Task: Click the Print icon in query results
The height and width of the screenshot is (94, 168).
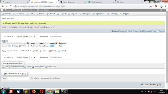Action: click(3, 67)
